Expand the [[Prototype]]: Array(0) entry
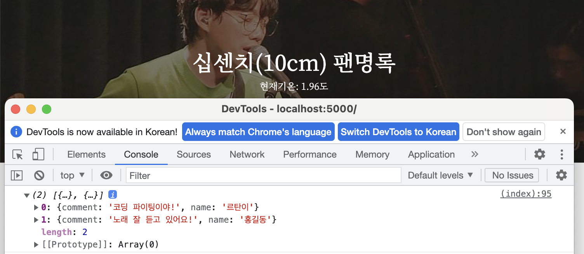The image size is (584, 254). [36, 244]
